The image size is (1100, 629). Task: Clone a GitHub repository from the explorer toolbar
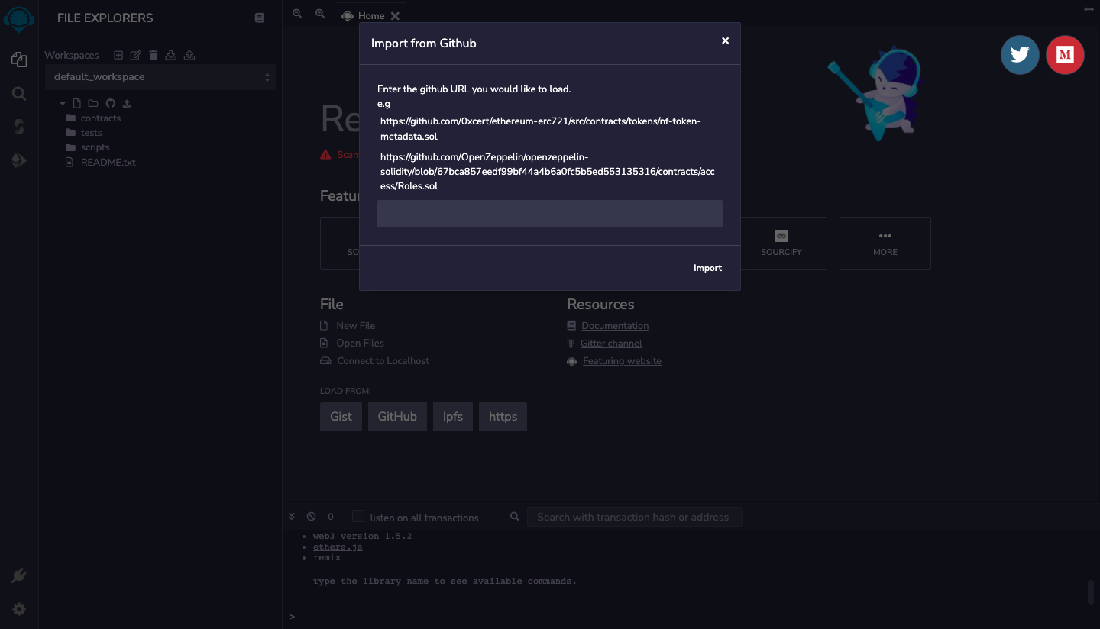pyautogui.click(x=110, y=103)
